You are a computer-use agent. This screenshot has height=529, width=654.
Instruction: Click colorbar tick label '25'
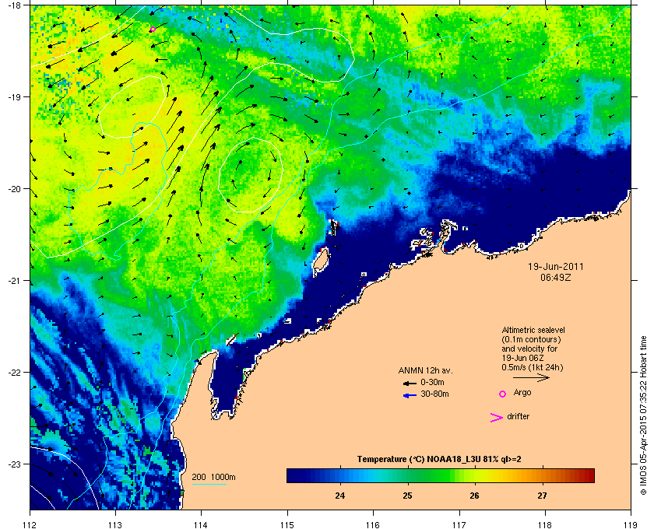(407, 496)
